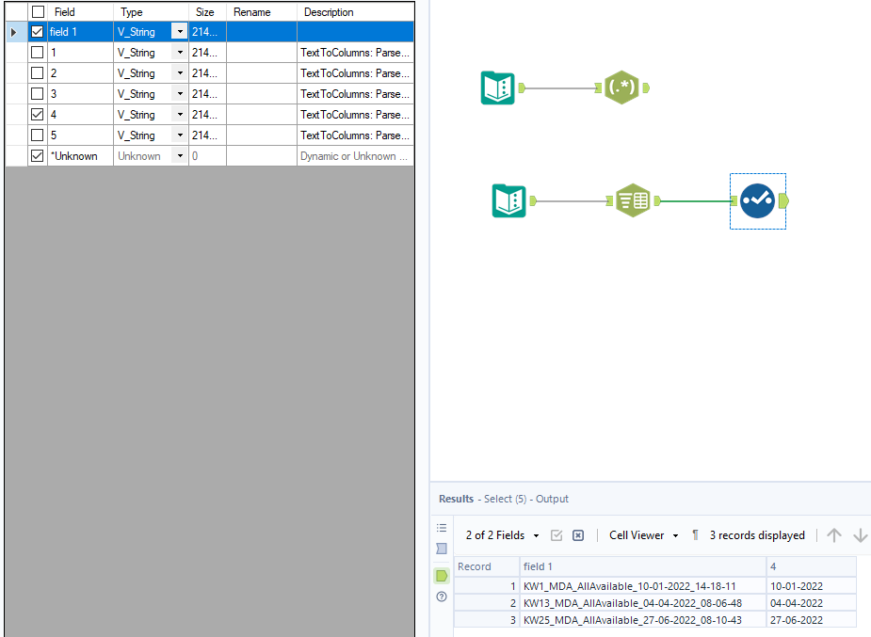Navigate down a record using the down arrow
The width and height of the screenshot is (871, 637).
pos(860,534)
